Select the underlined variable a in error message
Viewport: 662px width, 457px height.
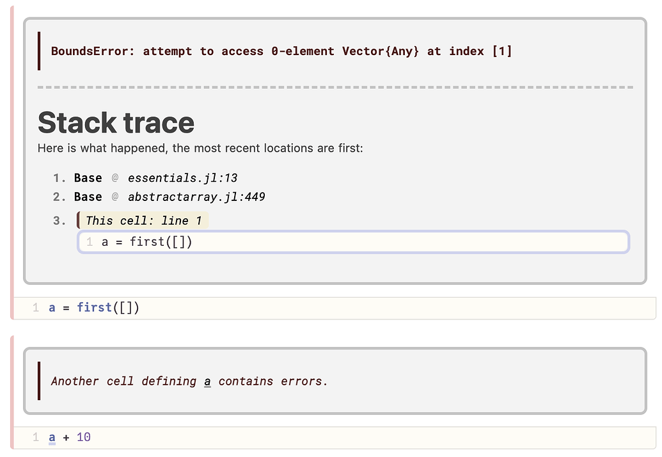click(x=207, y=381)
